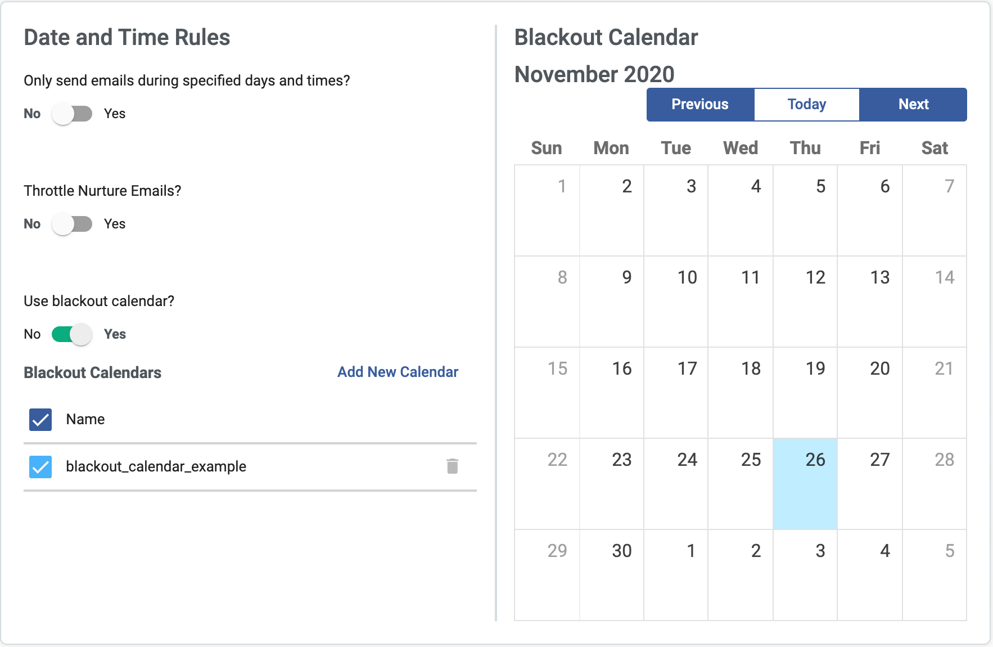The height and width of the screenshot is (647, 993).
Task: Uncheck the blackout_calendar_example checkbox
Action: tap(40, 467)
